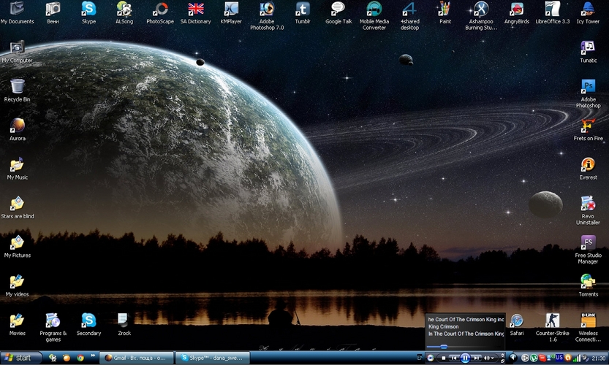Open the Wireless Connection D-Link shortcut
The height and width of the screenshot is (365, 609).
(588, 327)
